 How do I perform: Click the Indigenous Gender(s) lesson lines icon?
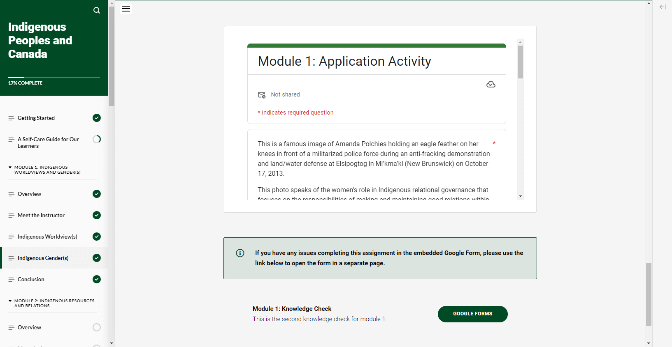(12, 258)
